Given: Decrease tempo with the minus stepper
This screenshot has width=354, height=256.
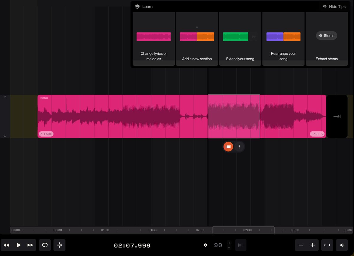Looking at the screenshot, I should 229,248.
